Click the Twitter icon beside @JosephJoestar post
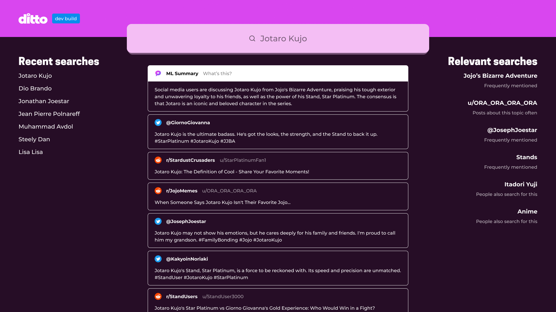556x312 pixels. click(158, 221)
